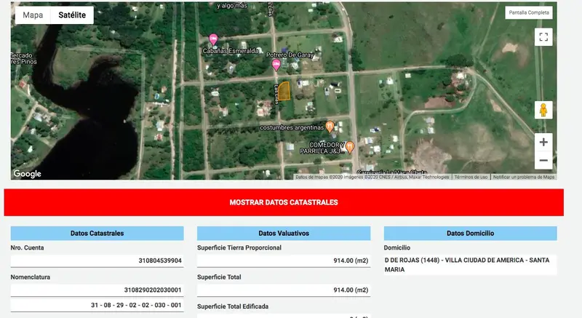This screenshot has width=582, height=318.
Task: Click Nomenclatura value 3108290202030001
Action: tap(97, 290)
